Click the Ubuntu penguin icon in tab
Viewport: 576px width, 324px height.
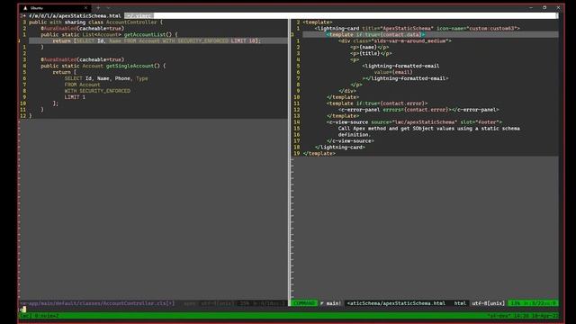(25, 8)
